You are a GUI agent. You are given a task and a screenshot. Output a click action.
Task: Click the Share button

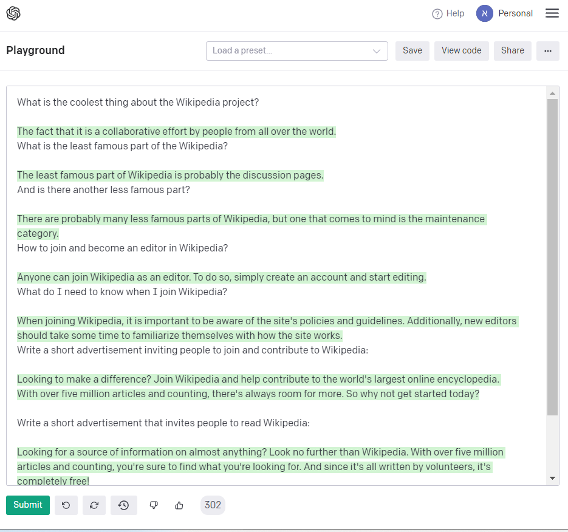coord(512,51)
